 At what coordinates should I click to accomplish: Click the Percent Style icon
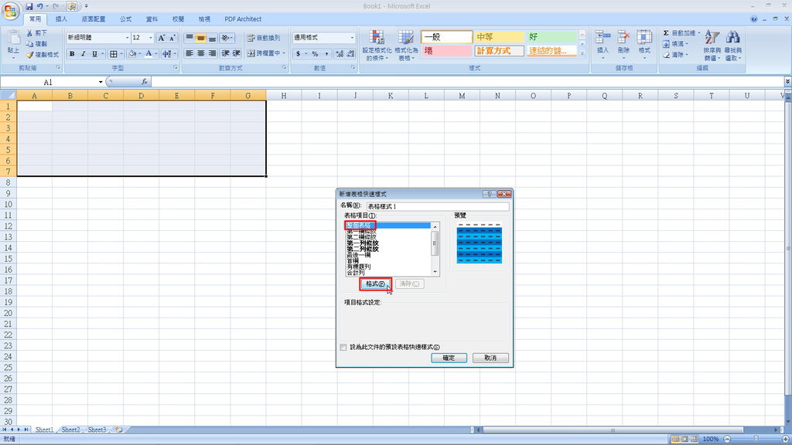(x=316, y=53)
